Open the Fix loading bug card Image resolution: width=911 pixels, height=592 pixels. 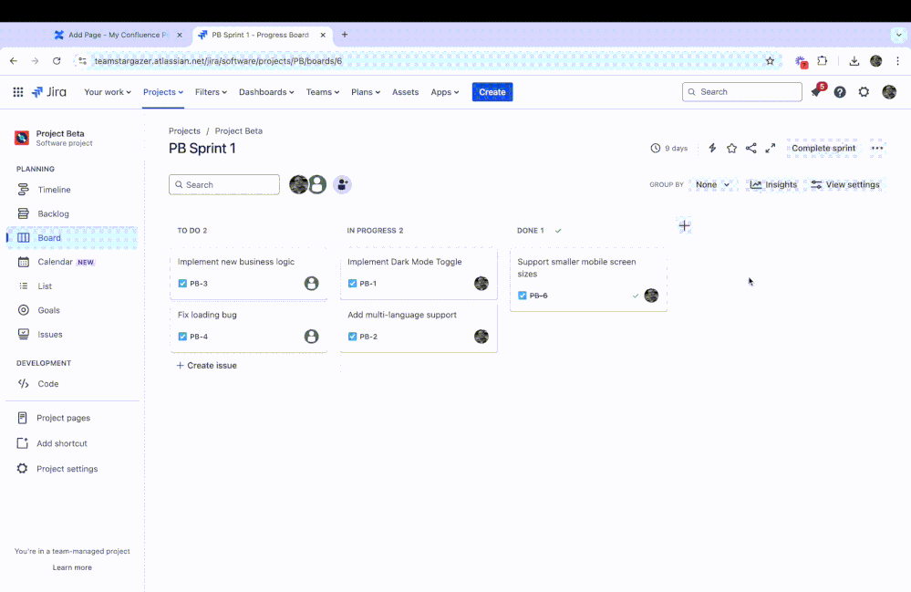249,327
